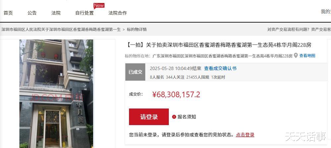Open the 首页 menu item
This screenshot has width=331, height=148.
point(8,13)
